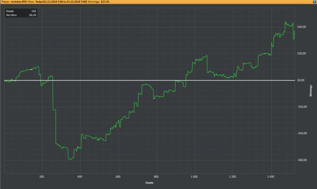317x189 pixels.
Task: Click the 400 hands axis label
Action: 80,177
